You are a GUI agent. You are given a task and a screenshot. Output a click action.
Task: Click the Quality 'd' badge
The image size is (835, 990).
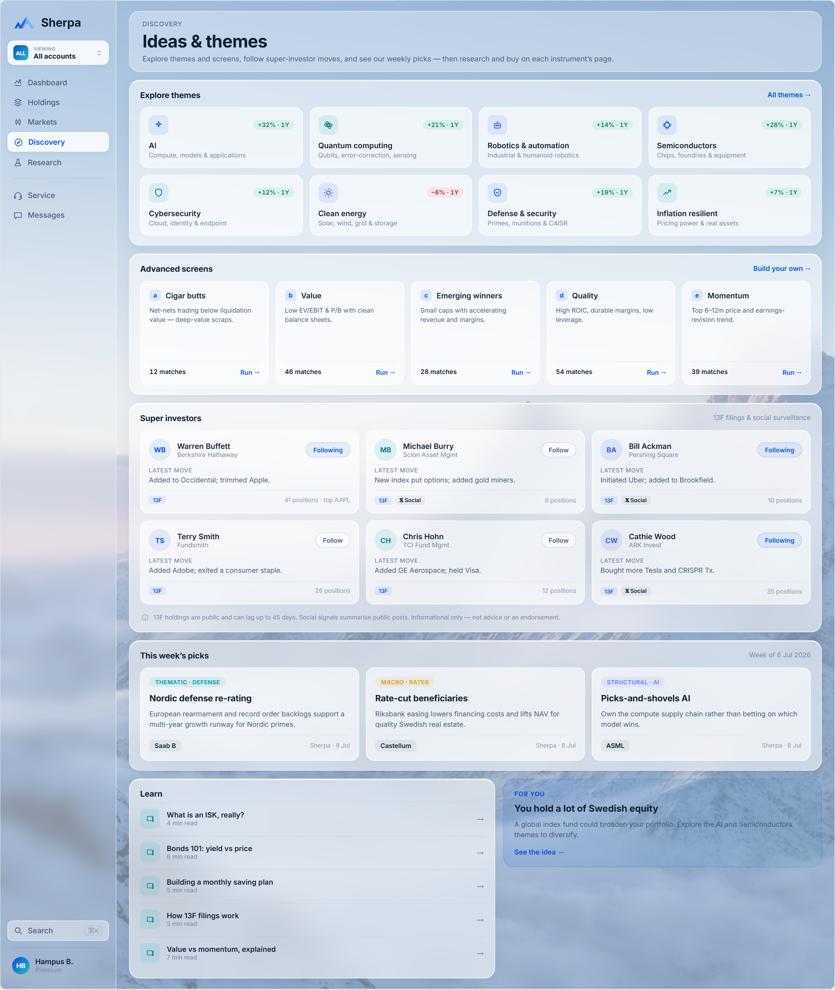pos(561,295)
